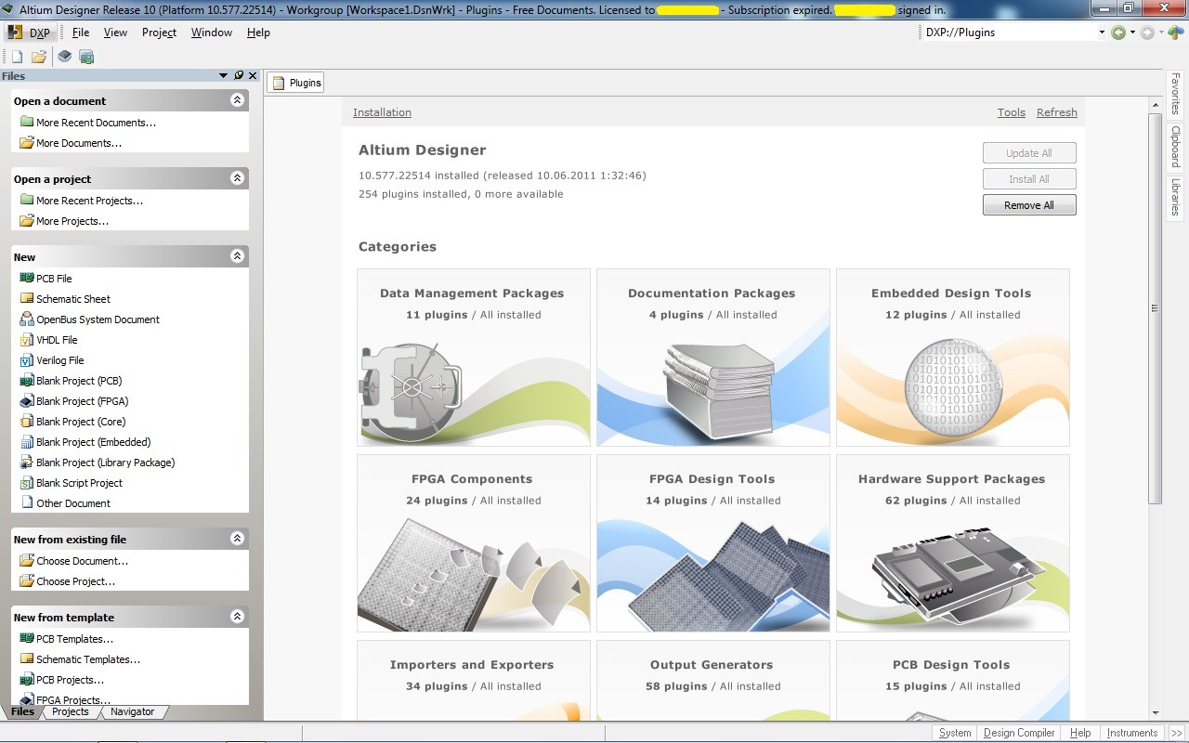
Task: Collapse the Open a document section
Action: (x=237, y=100)
